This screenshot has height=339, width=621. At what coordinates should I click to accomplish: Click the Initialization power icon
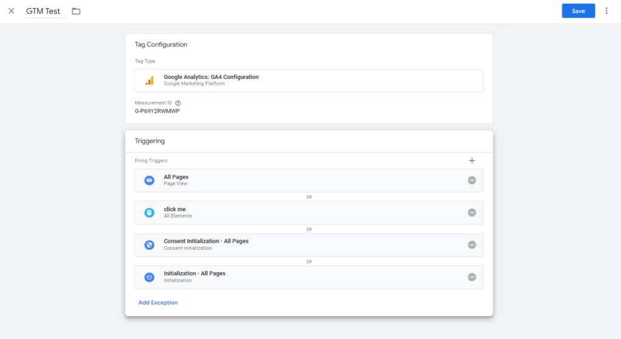coord(149,277)
